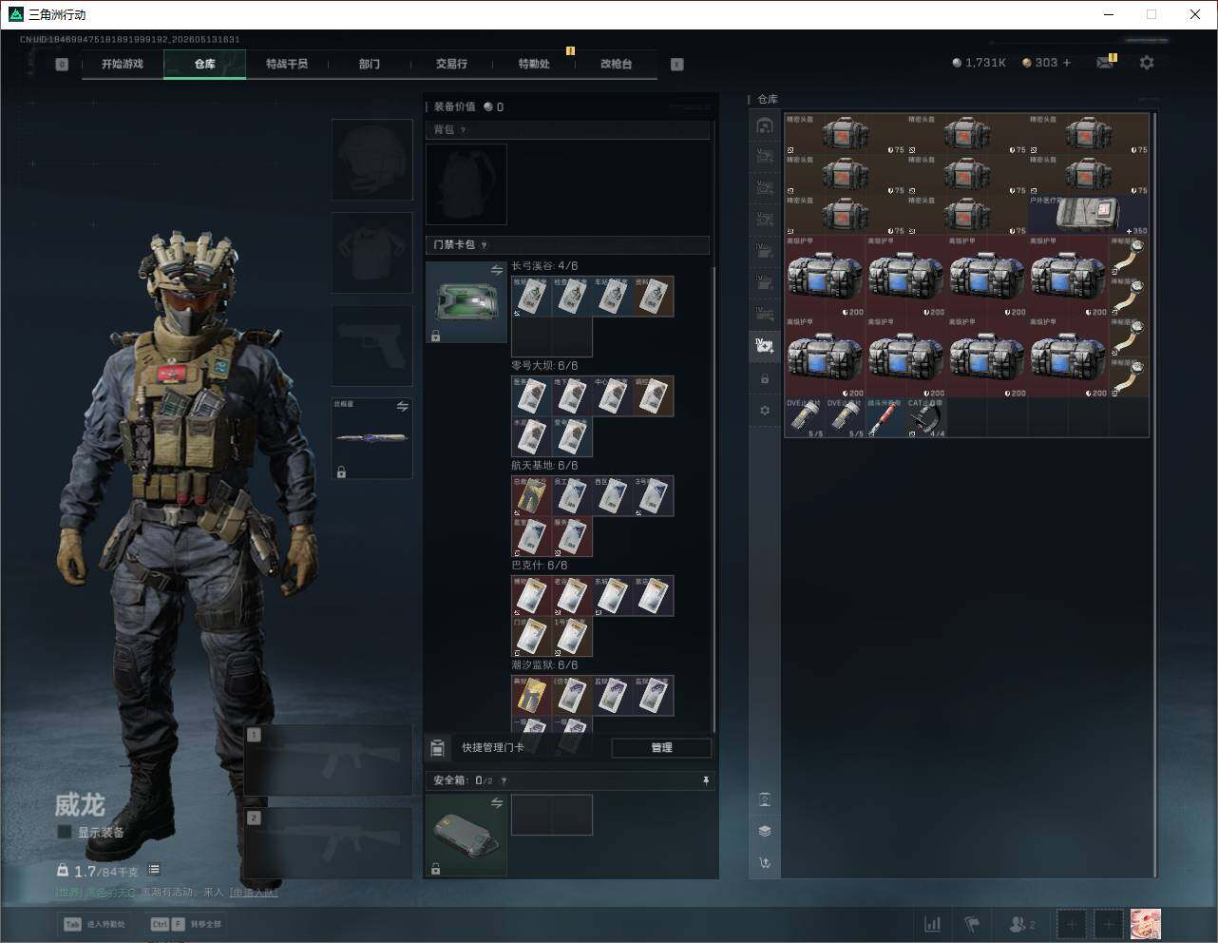Open the weight details list icon
Image resolution: width=1218 pixels, height=943 pixels.
point(154,870)
